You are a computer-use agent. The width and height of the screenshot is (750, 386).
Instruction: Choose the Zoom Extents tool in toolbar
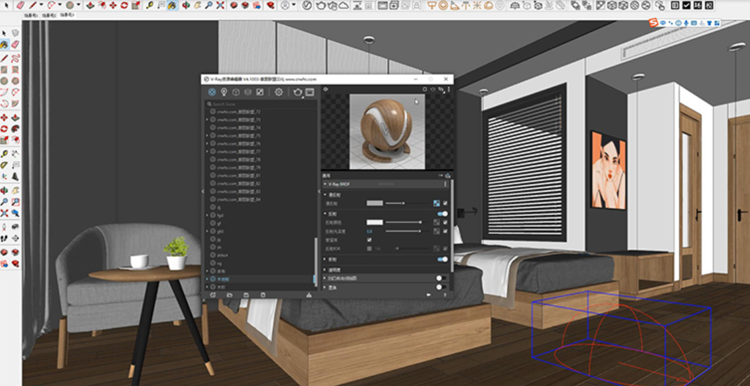(220, 5)
